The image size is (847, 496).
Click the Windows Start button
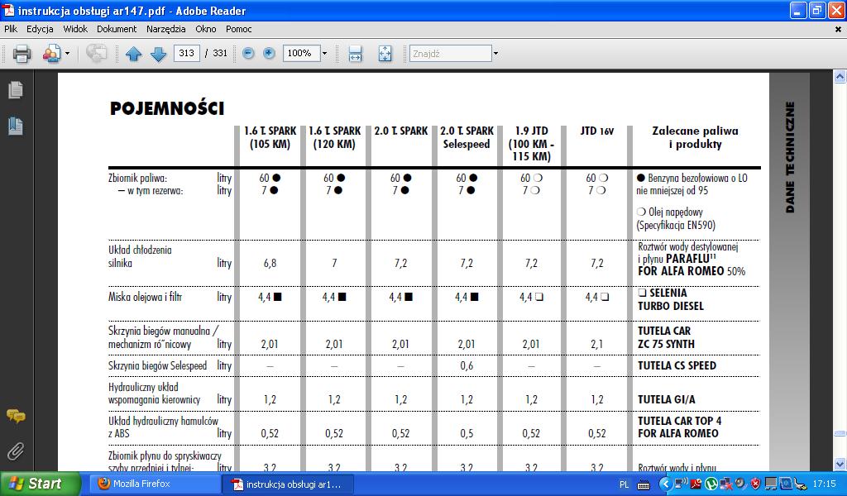pos(40,484)
